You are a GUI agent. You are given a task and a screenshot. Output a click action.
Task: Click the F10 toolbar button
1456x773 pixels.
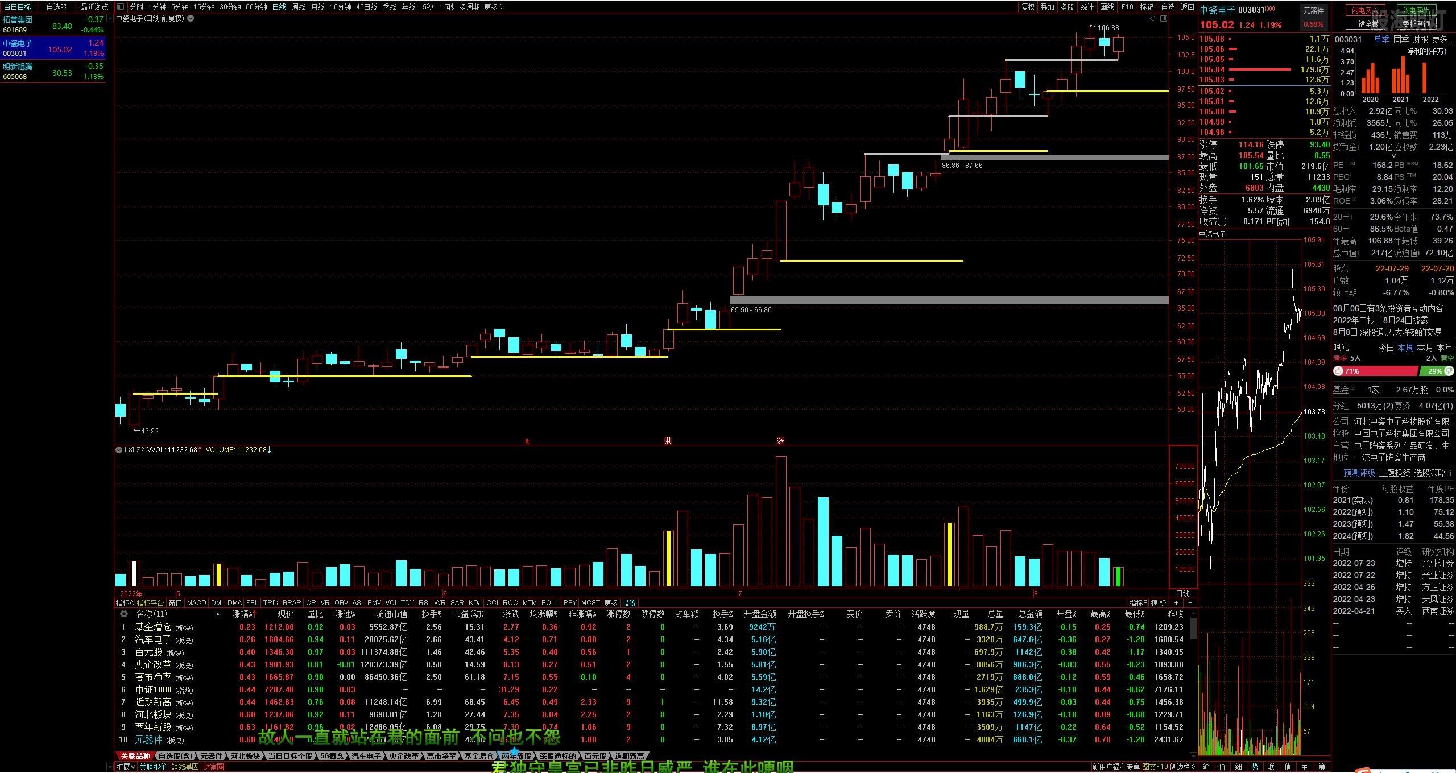click(x=1127, y=7)
